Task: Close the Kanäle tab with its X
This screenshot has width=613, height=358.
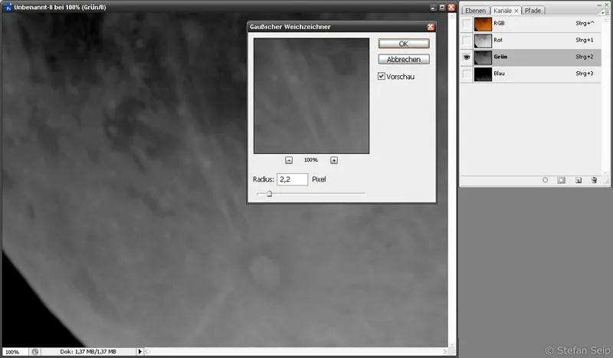Action: (516, 11)
